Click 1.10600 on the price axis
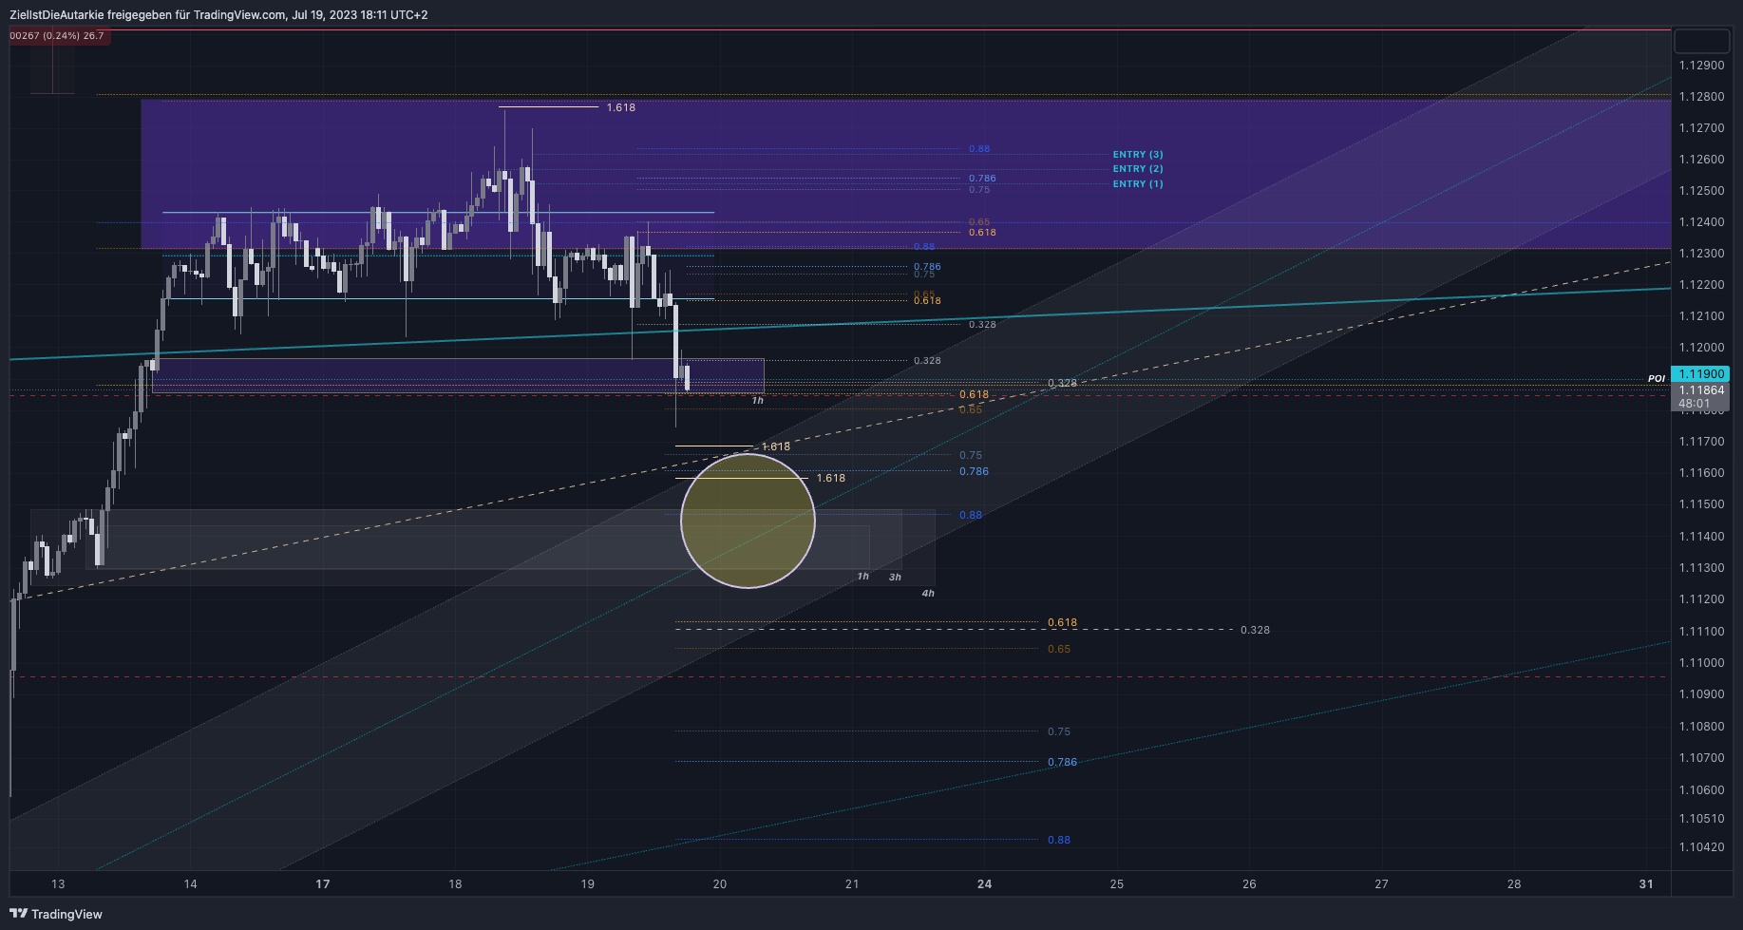1743x930 pixels. (x=1701, y=790)
